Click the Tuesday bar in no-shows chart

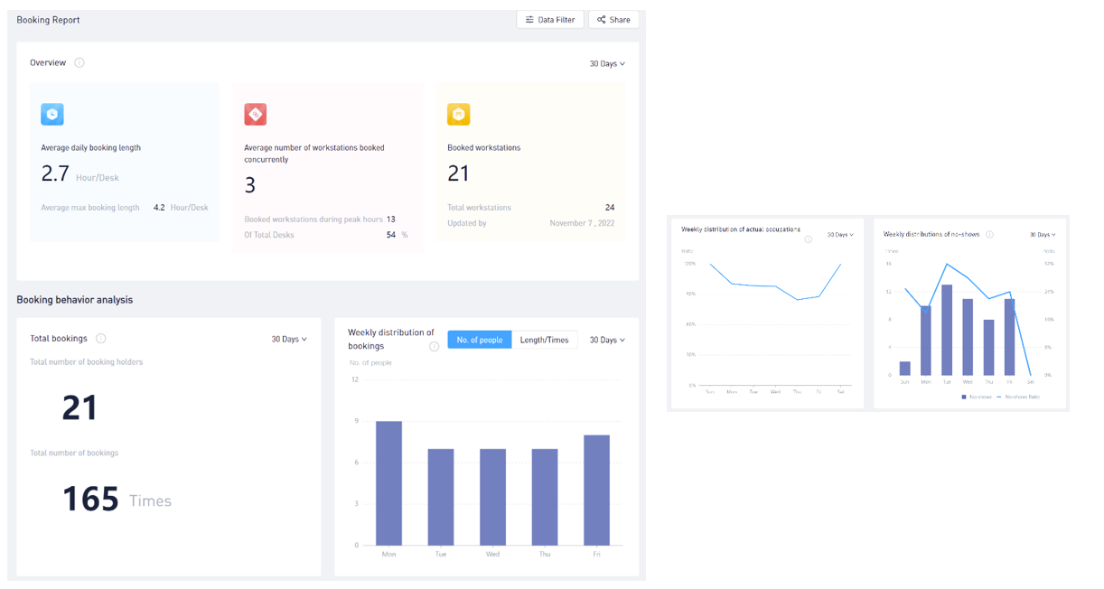coord(947,330)
